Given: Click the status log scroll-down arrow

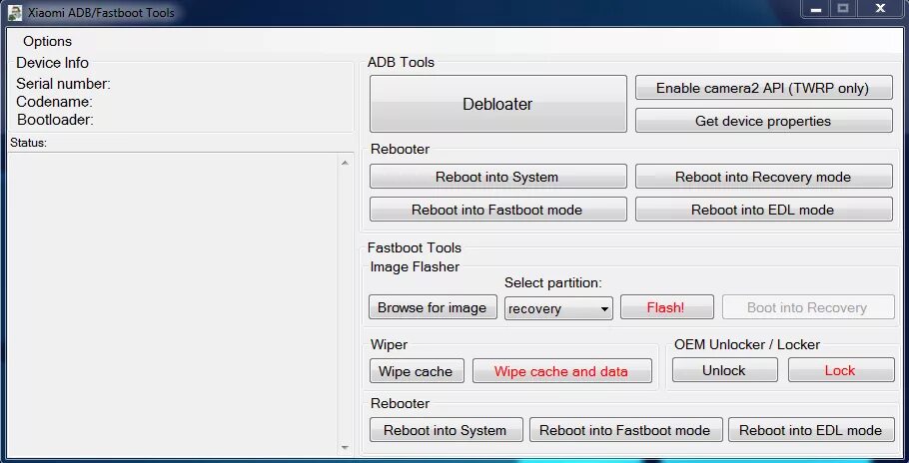Looking at the screenshot, I should 345,447.
